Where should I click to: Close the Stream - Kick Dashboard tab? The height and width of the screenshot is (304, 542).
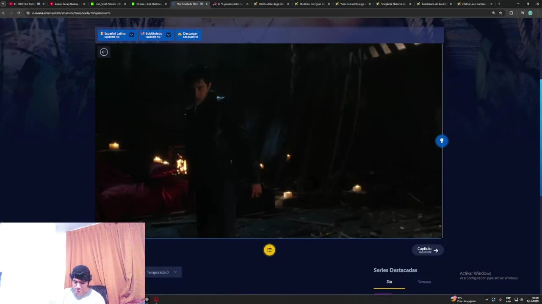166,4
